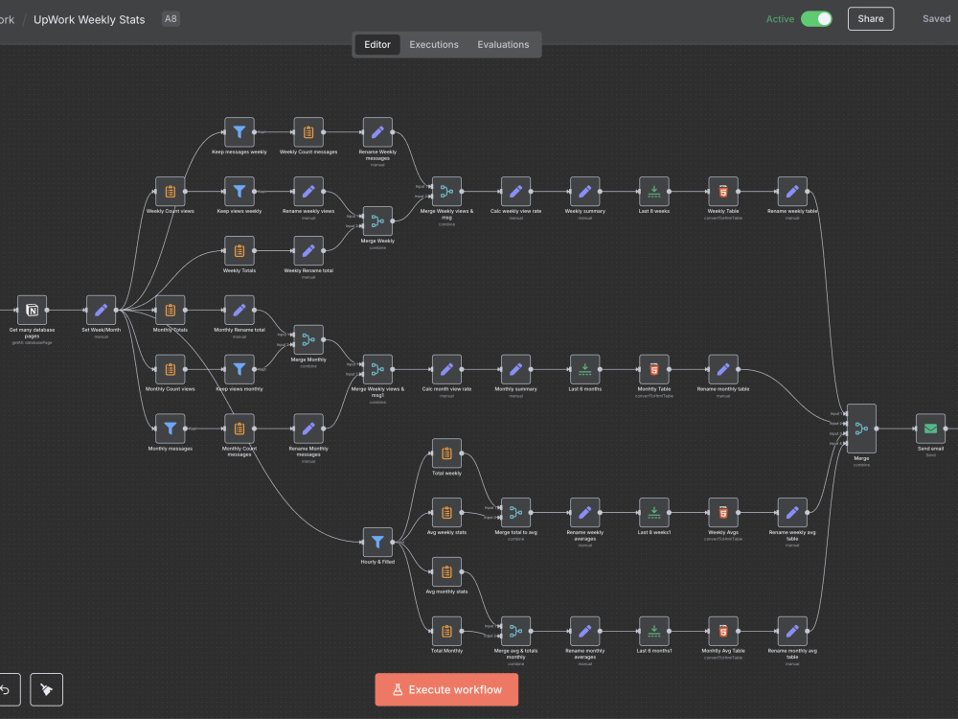Toggle the Active workflow switch
Viewport: 958px width, 719px height.
816,19
